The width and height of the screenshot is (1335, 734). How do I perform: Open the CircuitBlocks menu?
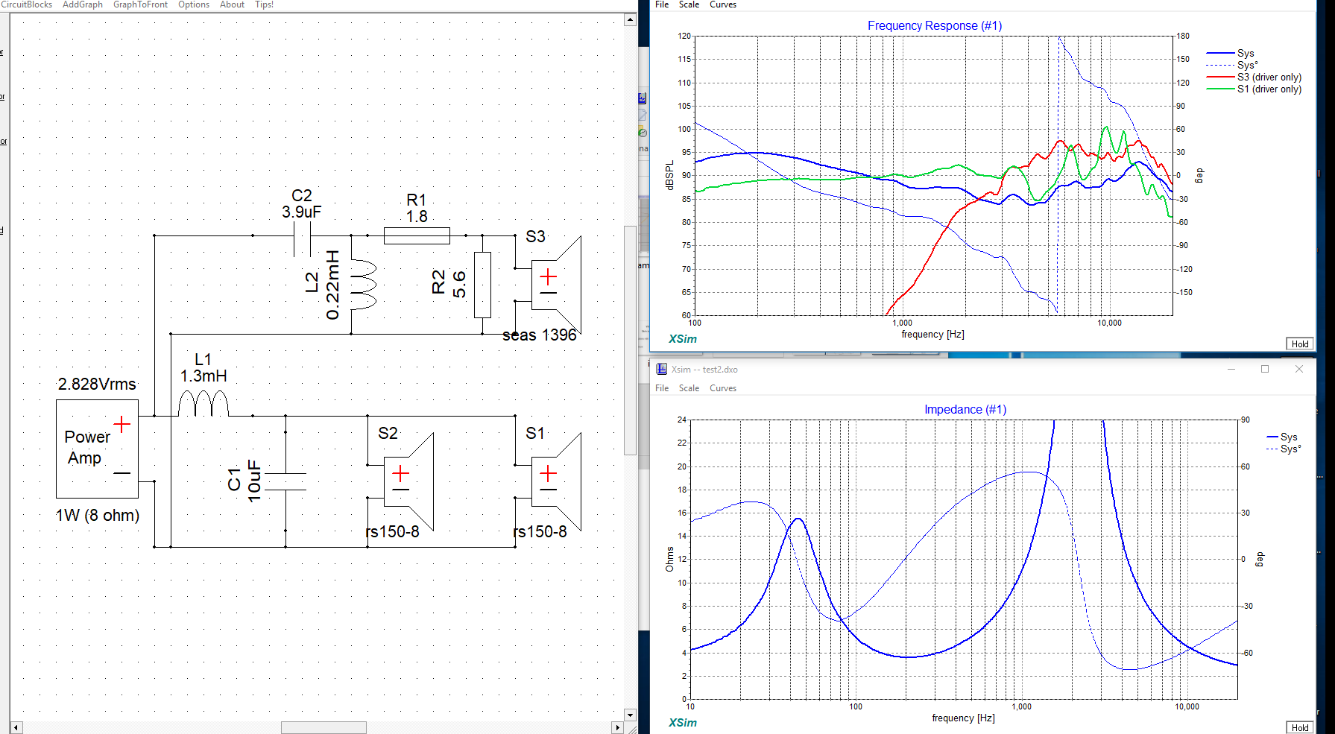[x=27, y=4]
